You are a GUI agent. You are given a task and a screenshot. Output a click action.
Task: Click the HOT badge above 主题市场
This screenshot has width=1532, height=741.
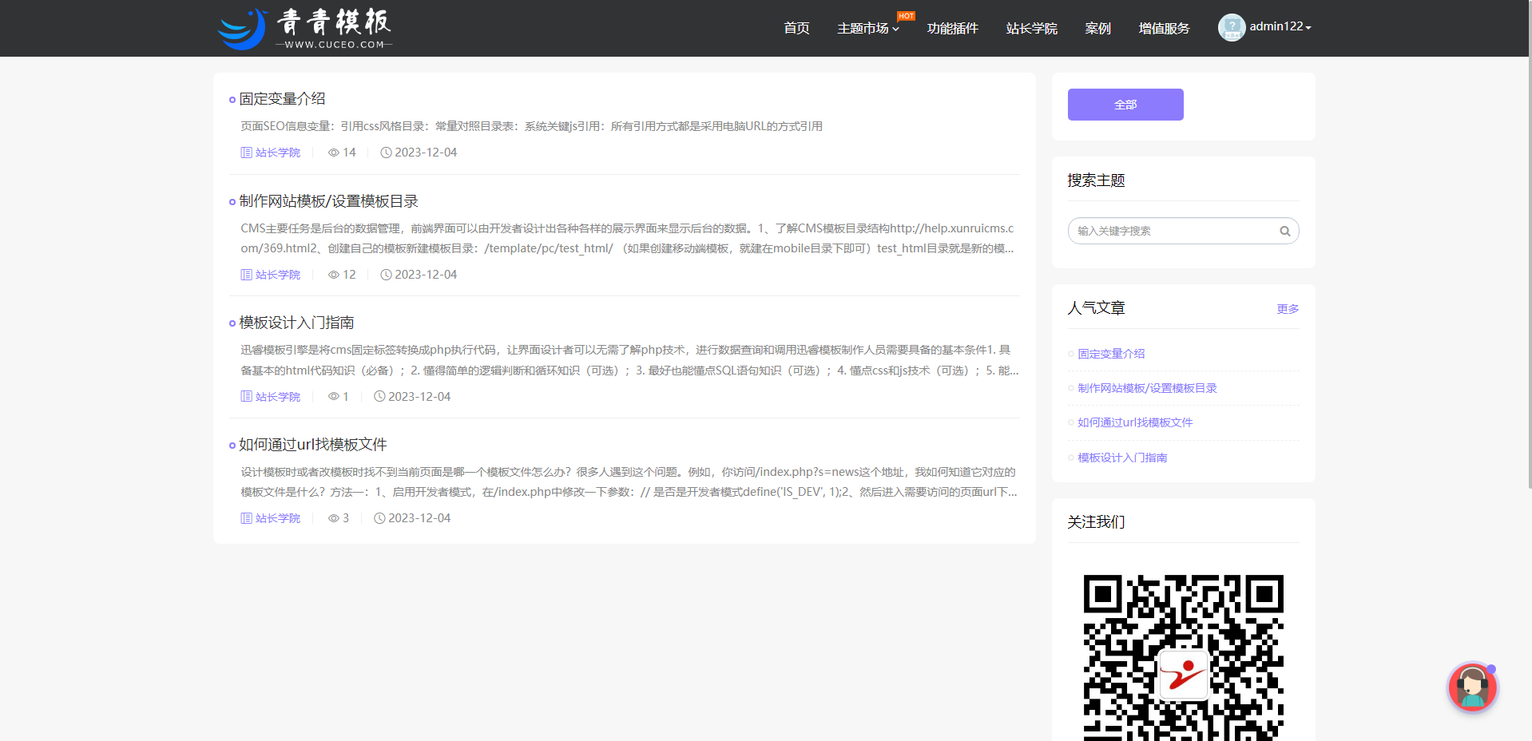tap(905, 14)
